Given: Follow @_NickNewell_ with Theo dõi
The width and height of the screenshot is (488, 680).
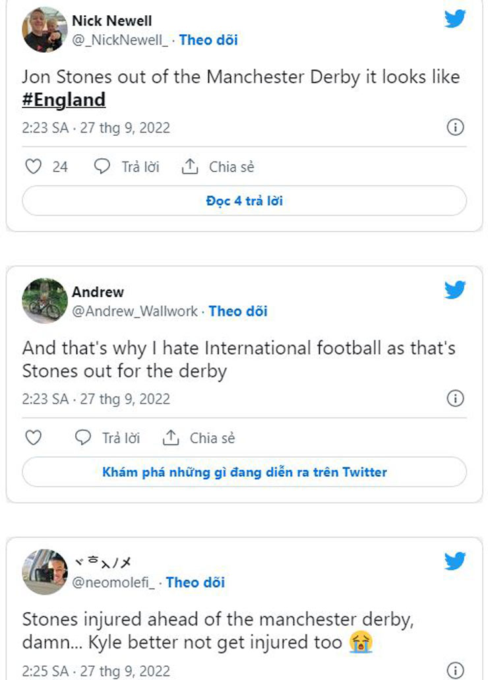Looking at the screenshot, I should [x=208, y=40].
